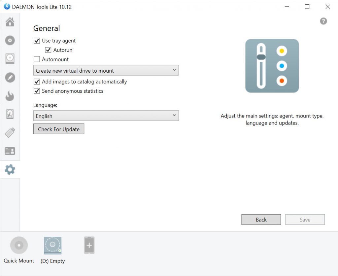Click the Back button
Screen dimensions: 338x276
click(261, 220)
